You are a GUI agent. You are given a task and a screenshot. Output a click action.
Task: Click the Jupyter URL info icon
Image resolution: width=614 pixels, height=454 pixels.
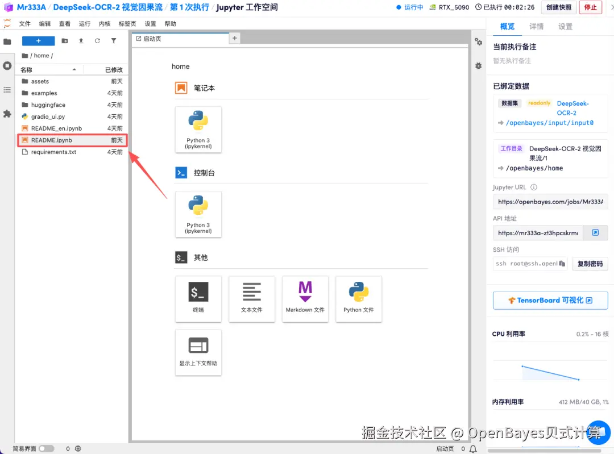pyautogui.click(x=534, y=187)
